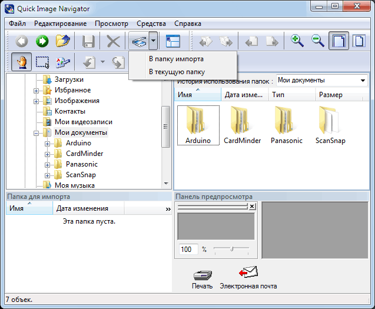
Task: Open the Файл menu
Action: (x=17, y=24)
